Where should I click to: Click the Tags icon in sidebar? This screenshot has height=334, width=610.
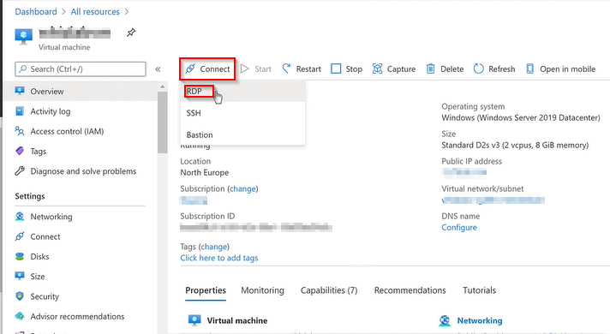click(20, 151)
